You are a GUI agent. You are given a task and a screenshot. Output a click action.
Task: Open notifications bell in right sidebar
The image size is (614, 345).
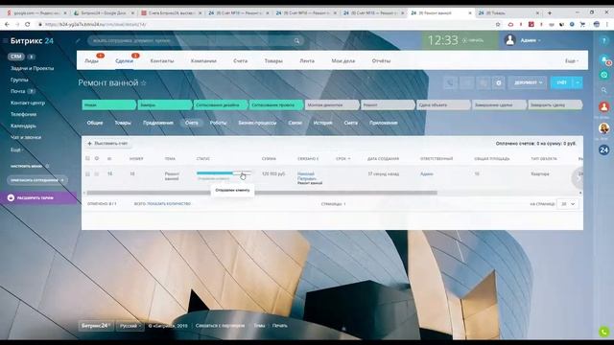(x=604, y=59)
